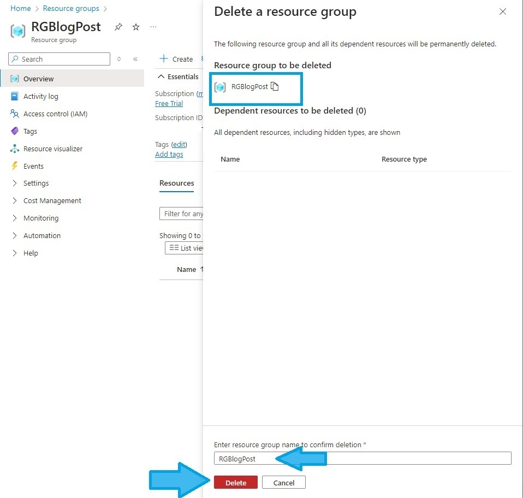
Task: Copy the RGBlogPost name to clipboard
Action: point(275,86)
